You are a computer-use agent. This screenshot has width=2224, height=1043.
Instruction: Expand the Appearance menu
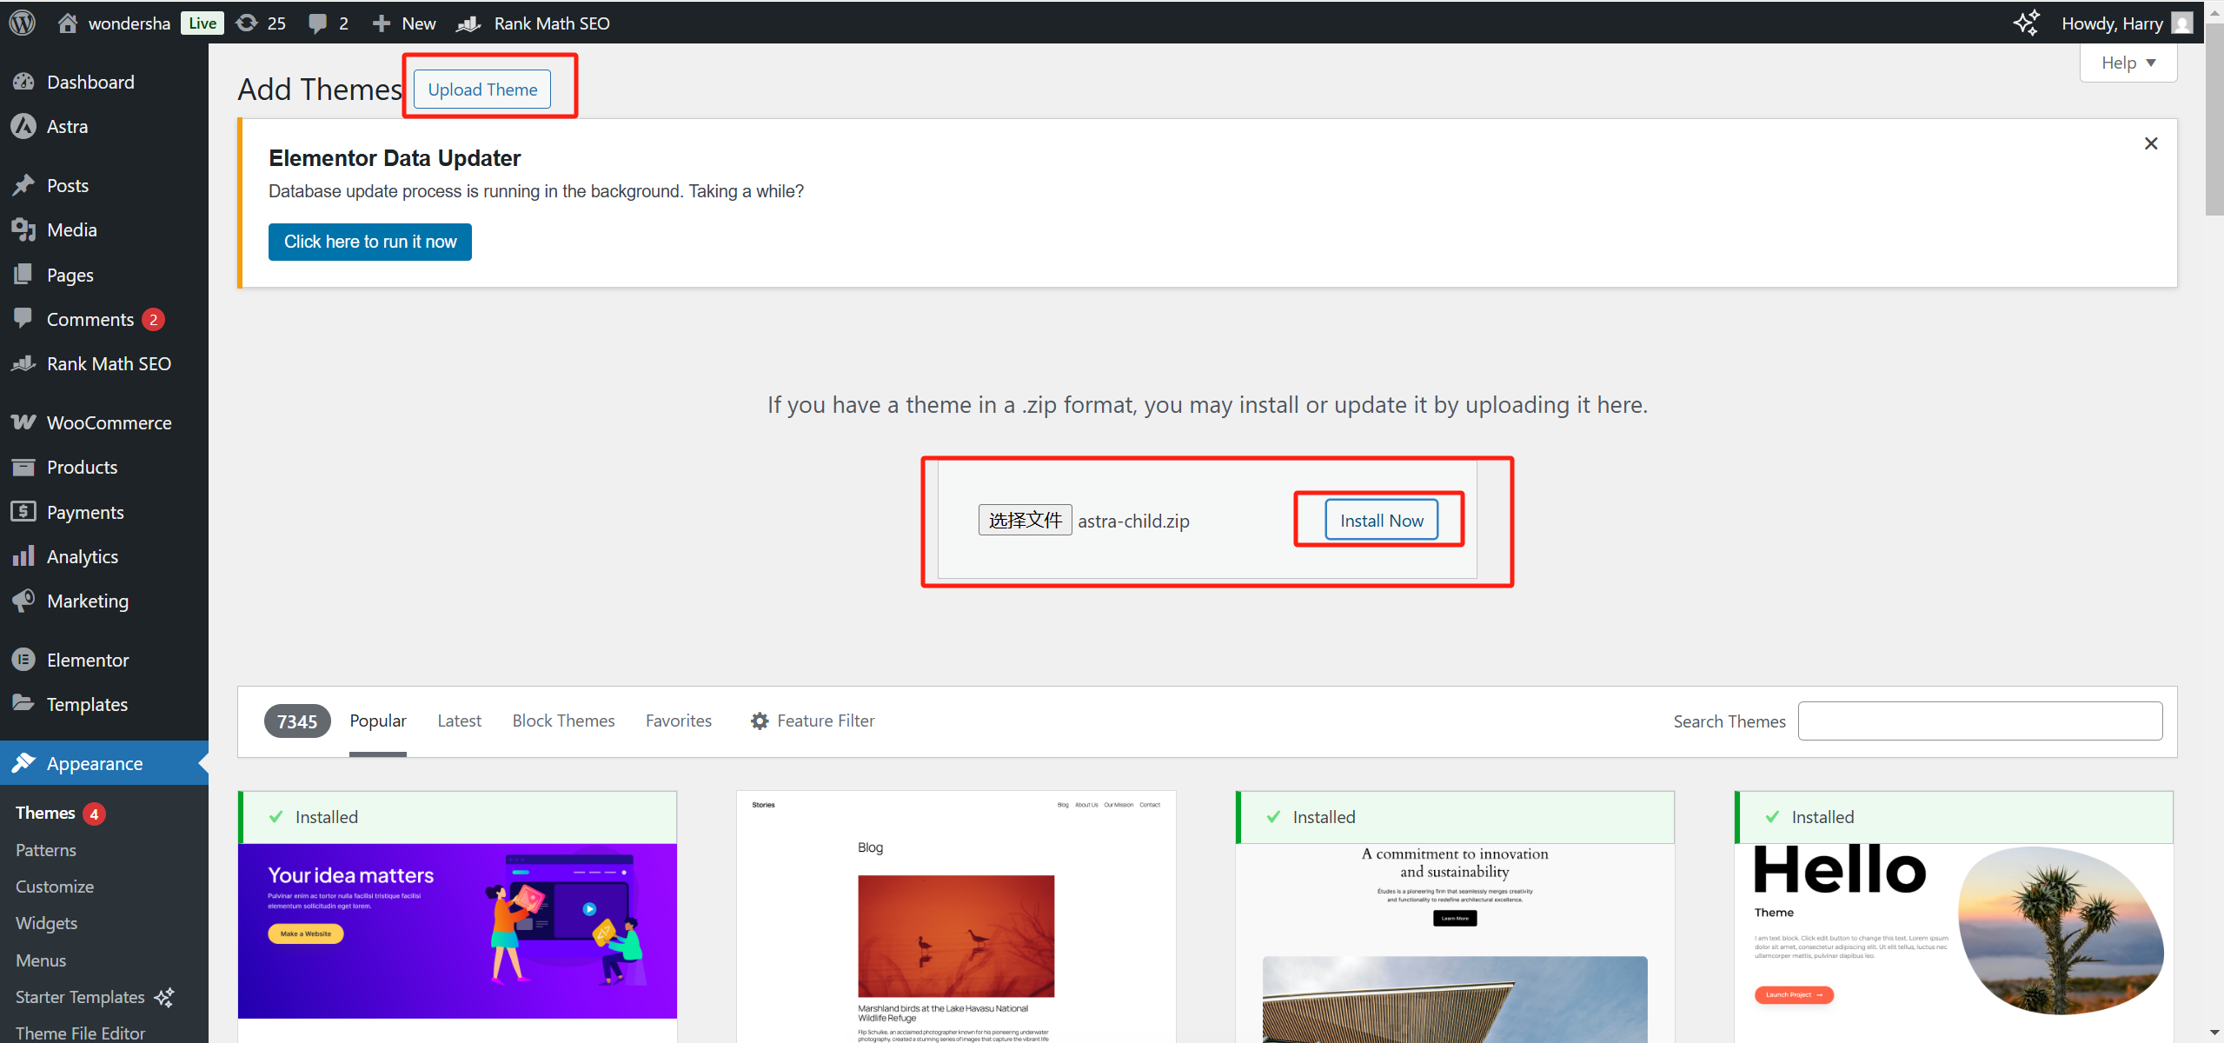point(93,762)
